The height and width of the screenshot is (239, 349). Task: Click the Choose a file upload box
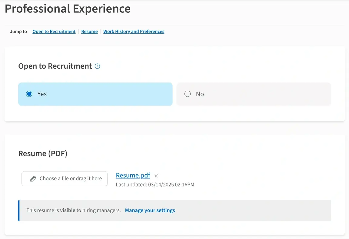coord(65,179)
